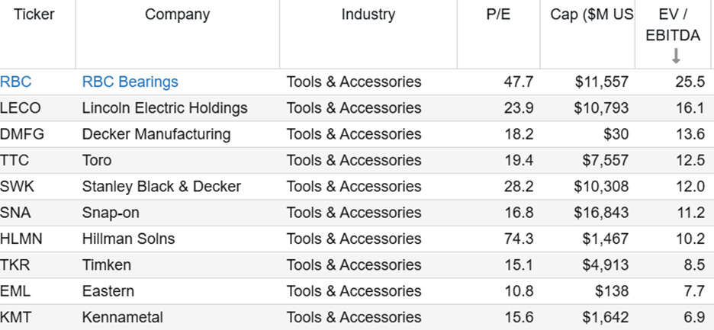Click the sort arrow under EV / EBITDA

coord(676,56)
